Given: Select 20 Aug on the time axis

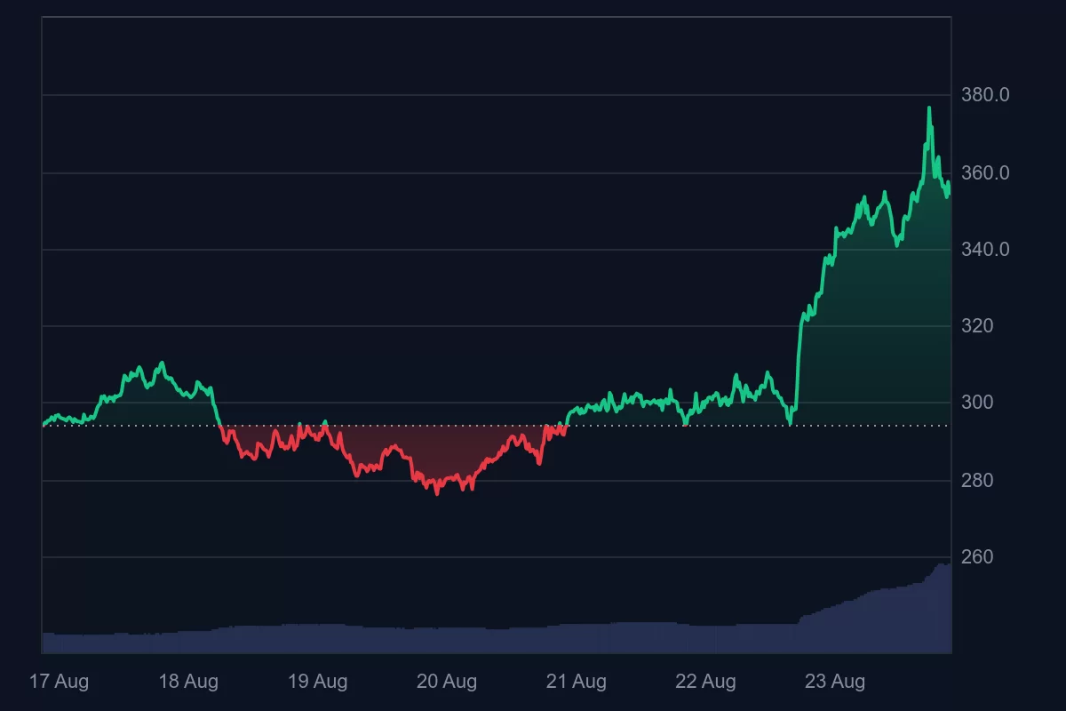Looking at the screenshot, I should 447,682.
